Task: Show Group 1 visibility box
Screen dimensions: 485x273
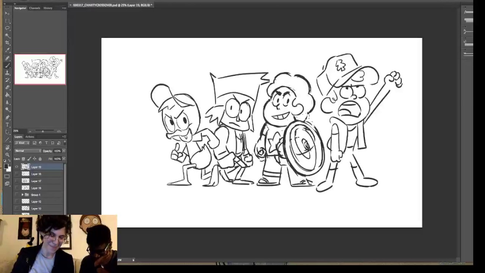Action: 17,195
